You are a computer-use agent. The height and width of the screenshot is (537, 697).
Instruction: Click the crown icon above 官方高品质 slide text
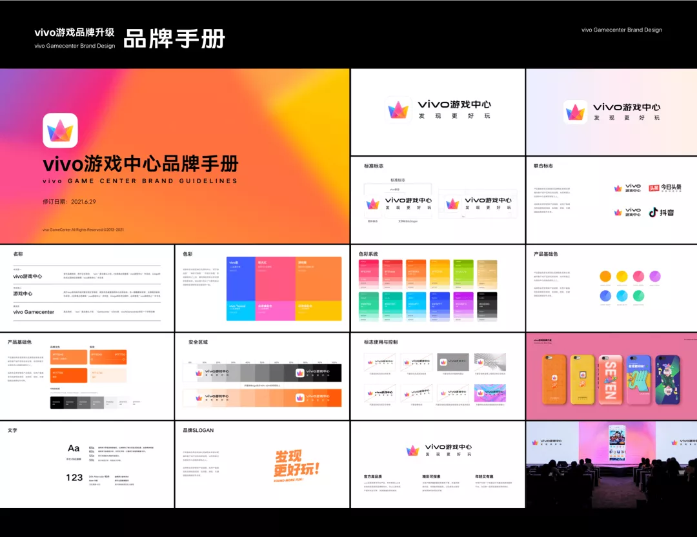pos(412,451)
